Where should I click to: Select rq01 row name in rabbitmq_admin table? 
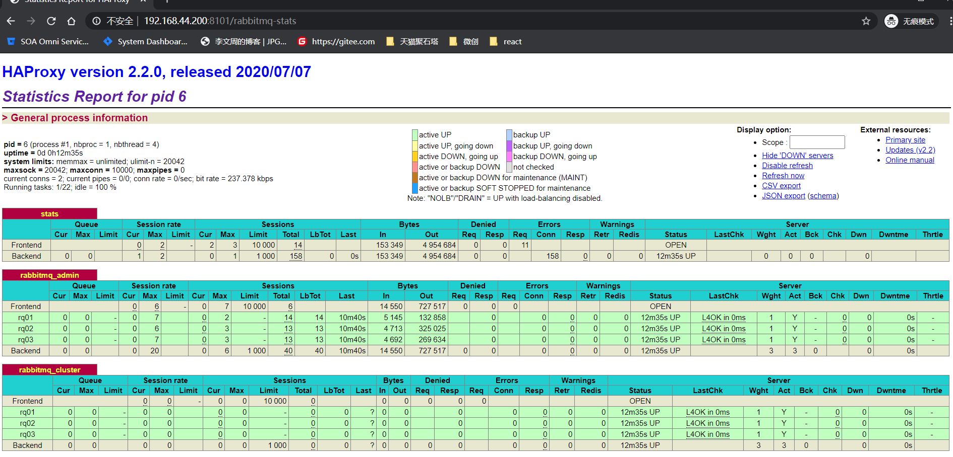(x=26, y=318)
